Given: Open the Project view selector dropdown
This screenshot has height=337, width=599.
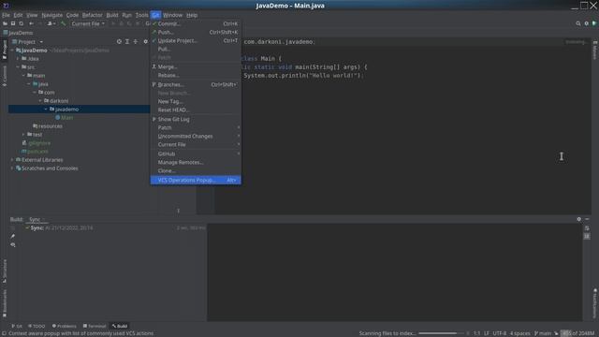Looking at the screenshot, I should coord(27,41).
